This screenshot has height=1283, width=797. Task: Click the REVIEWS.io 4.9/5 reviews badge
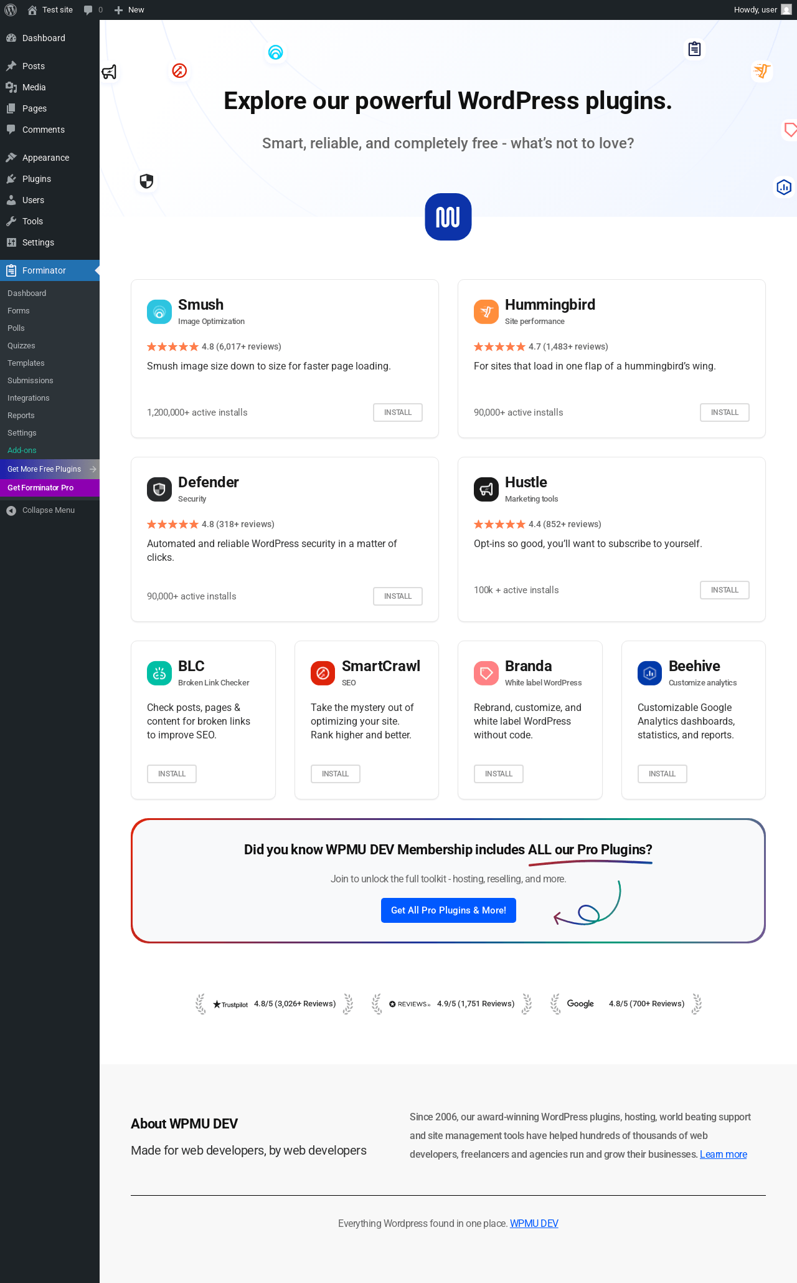452,1004
